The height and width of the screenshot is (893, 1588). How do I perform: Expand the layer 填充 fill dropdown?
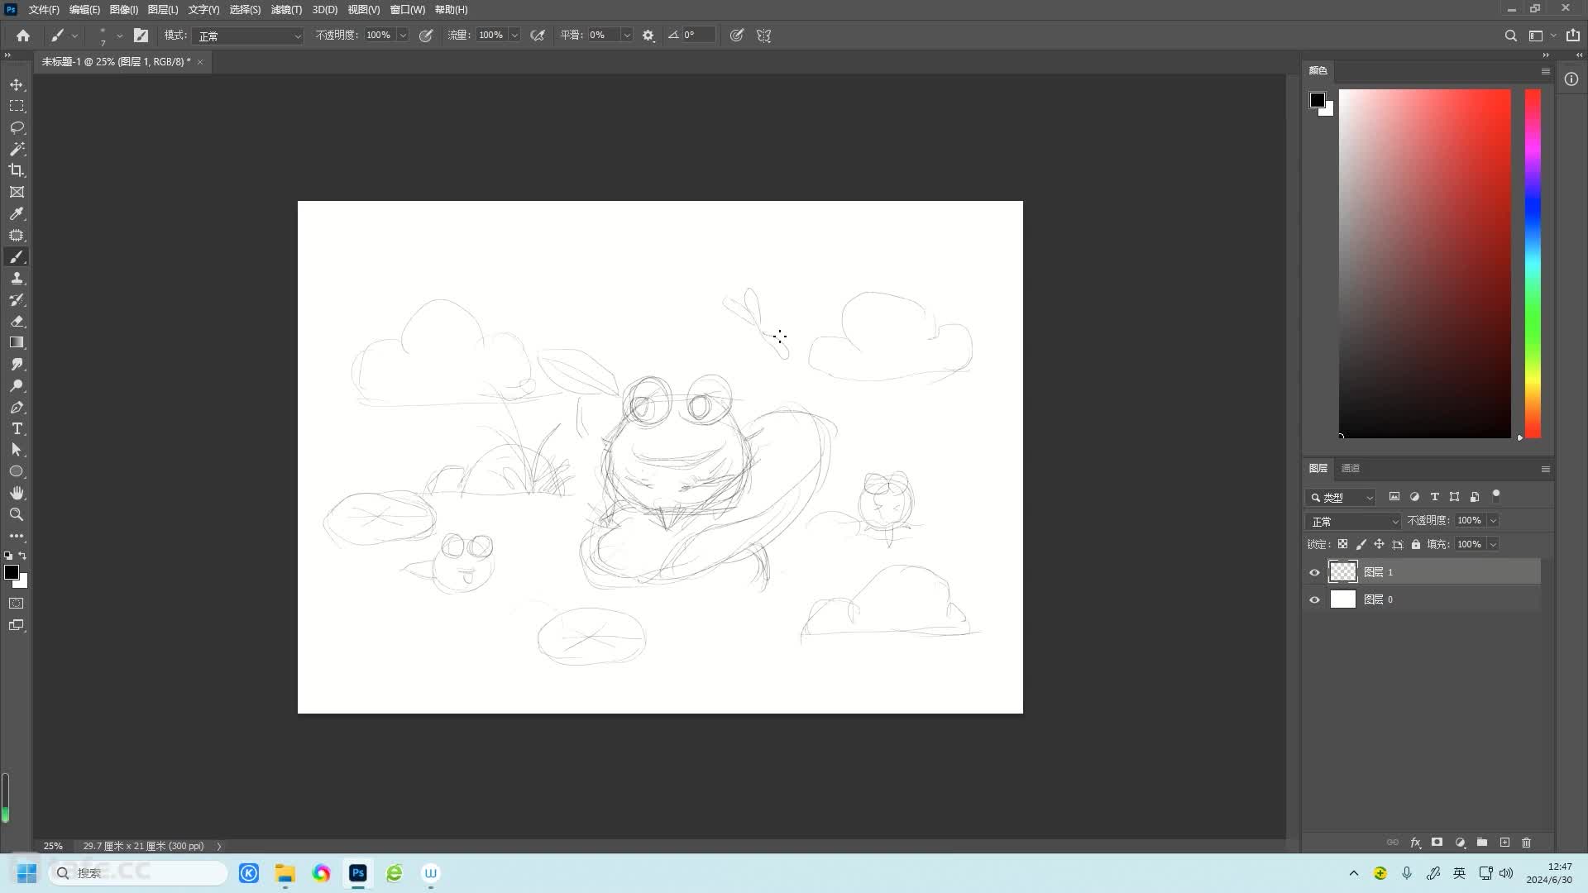(1494, 545)
